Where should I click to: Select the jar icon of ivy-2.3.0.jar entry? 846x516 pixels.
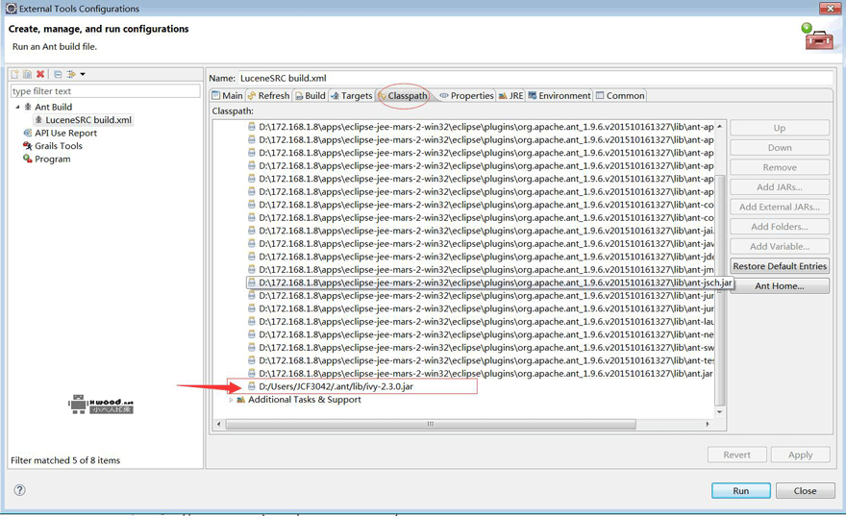click(252, 386)
